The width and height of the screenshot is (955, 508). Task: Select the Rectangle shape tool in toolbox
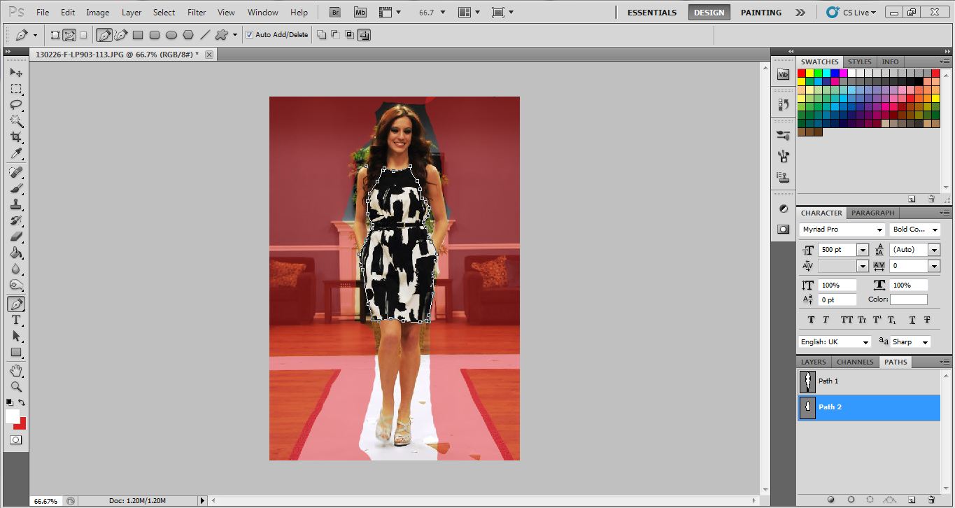[15, 352]
